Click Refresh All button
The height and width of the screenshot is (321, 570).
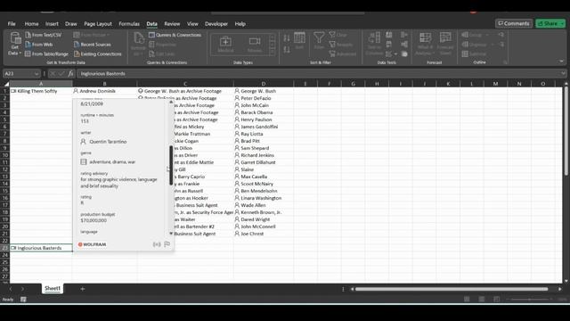[x=138, y=44]
